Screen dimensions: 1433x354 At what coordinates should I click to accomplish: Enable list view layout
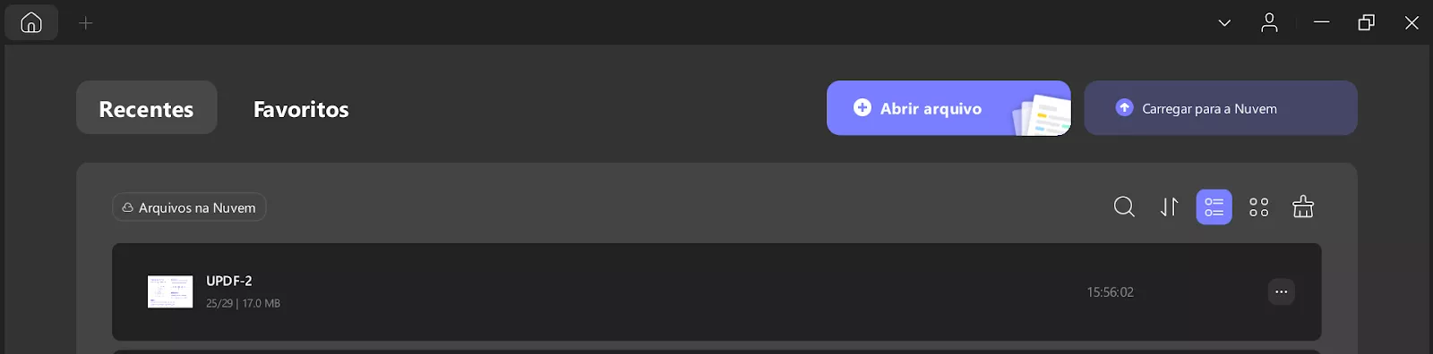tap(1214, 207)
